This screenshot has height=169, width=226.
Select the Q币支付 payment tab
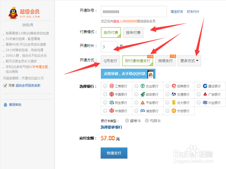coord(110,61)
